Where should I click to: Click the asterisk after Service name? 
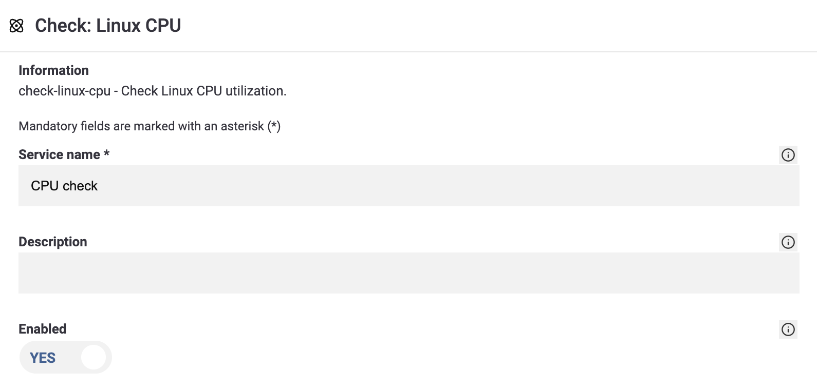point(107,154)
